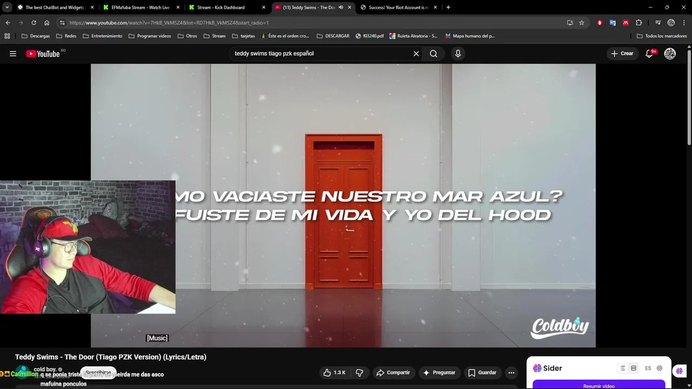Screen dimensions: 692x389
Task: Go to browser home page
Action: pos(47,23)
